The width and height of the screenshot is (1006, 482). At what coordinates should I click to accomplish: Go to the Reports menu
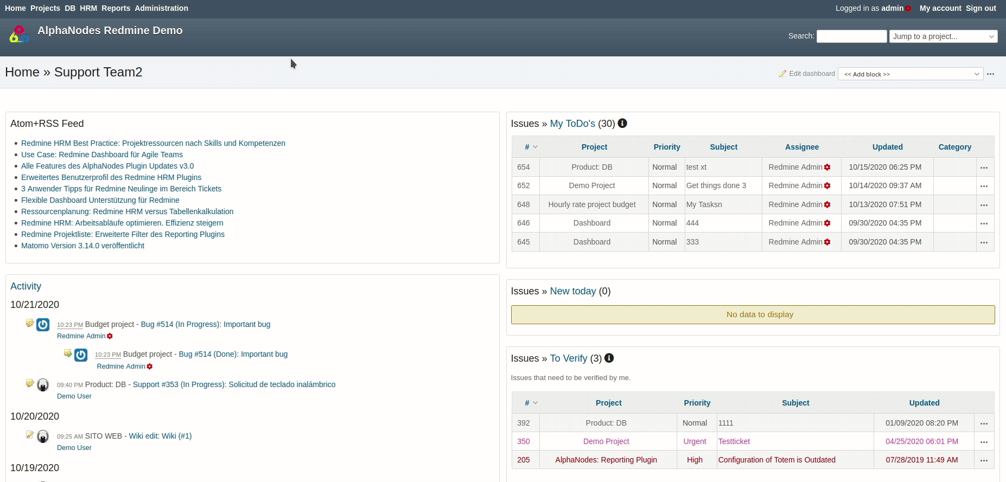[x=116, y=8]
